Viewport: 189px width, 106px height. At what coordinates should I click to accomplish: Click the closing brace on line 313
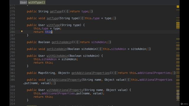[x=27, y=100]
